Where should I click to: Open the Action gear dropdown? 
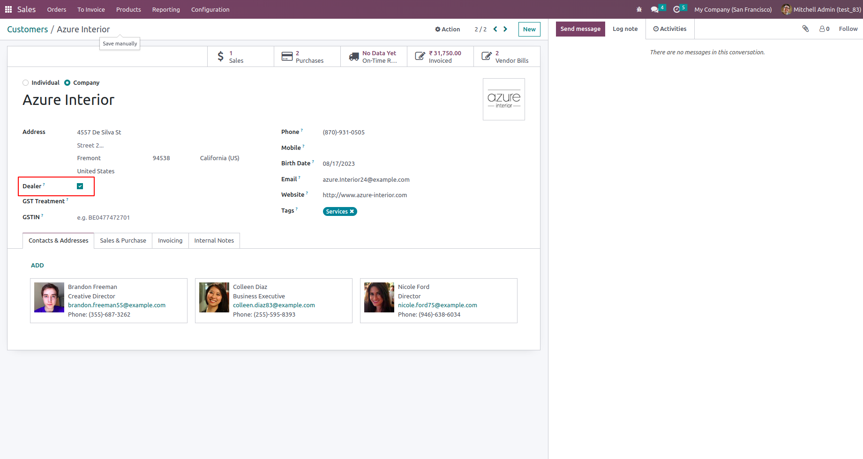[448, 29]
